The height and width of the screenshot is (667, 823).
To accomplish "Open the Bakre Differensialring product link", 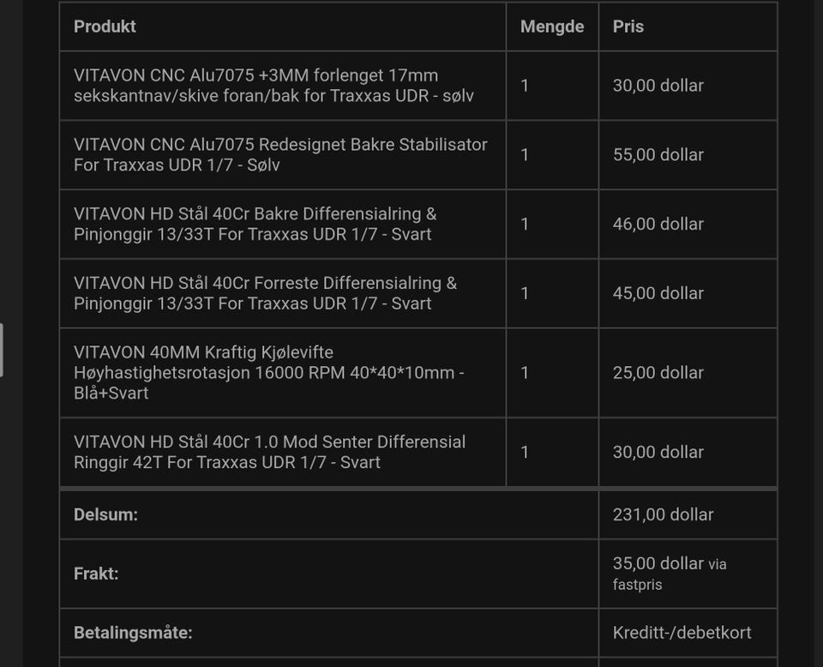I will tap(255, 224).
